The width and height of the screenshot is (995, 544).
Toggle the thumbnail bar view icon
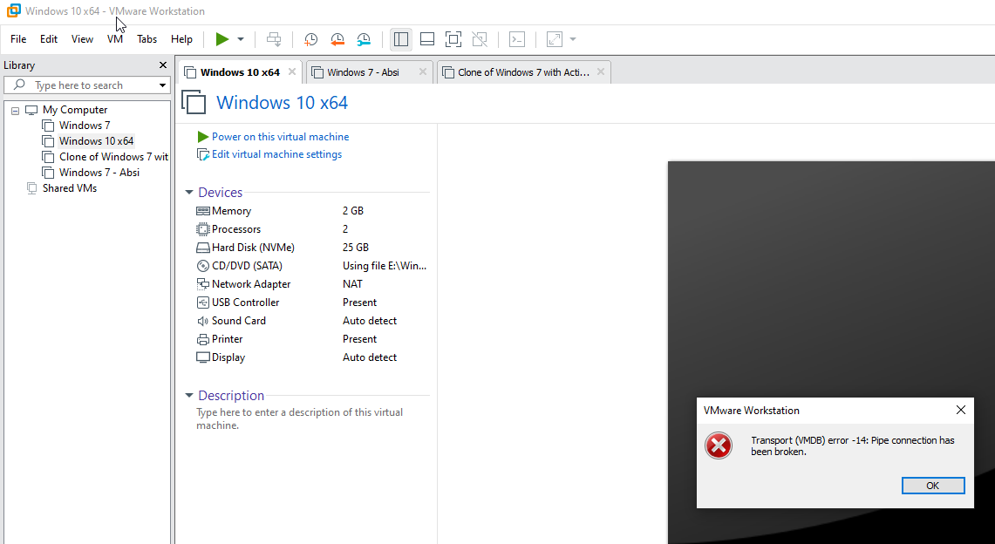click(x=427, y=39)
